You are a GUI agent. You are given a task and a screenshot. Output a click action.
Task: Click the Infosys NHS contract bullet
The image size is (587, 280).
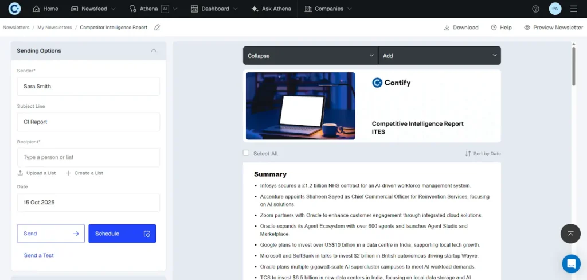click(365, 185)
